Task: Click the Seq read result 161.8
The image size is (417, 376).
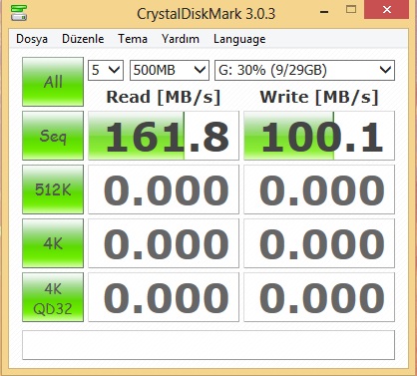Action: (x=164, y=136)
